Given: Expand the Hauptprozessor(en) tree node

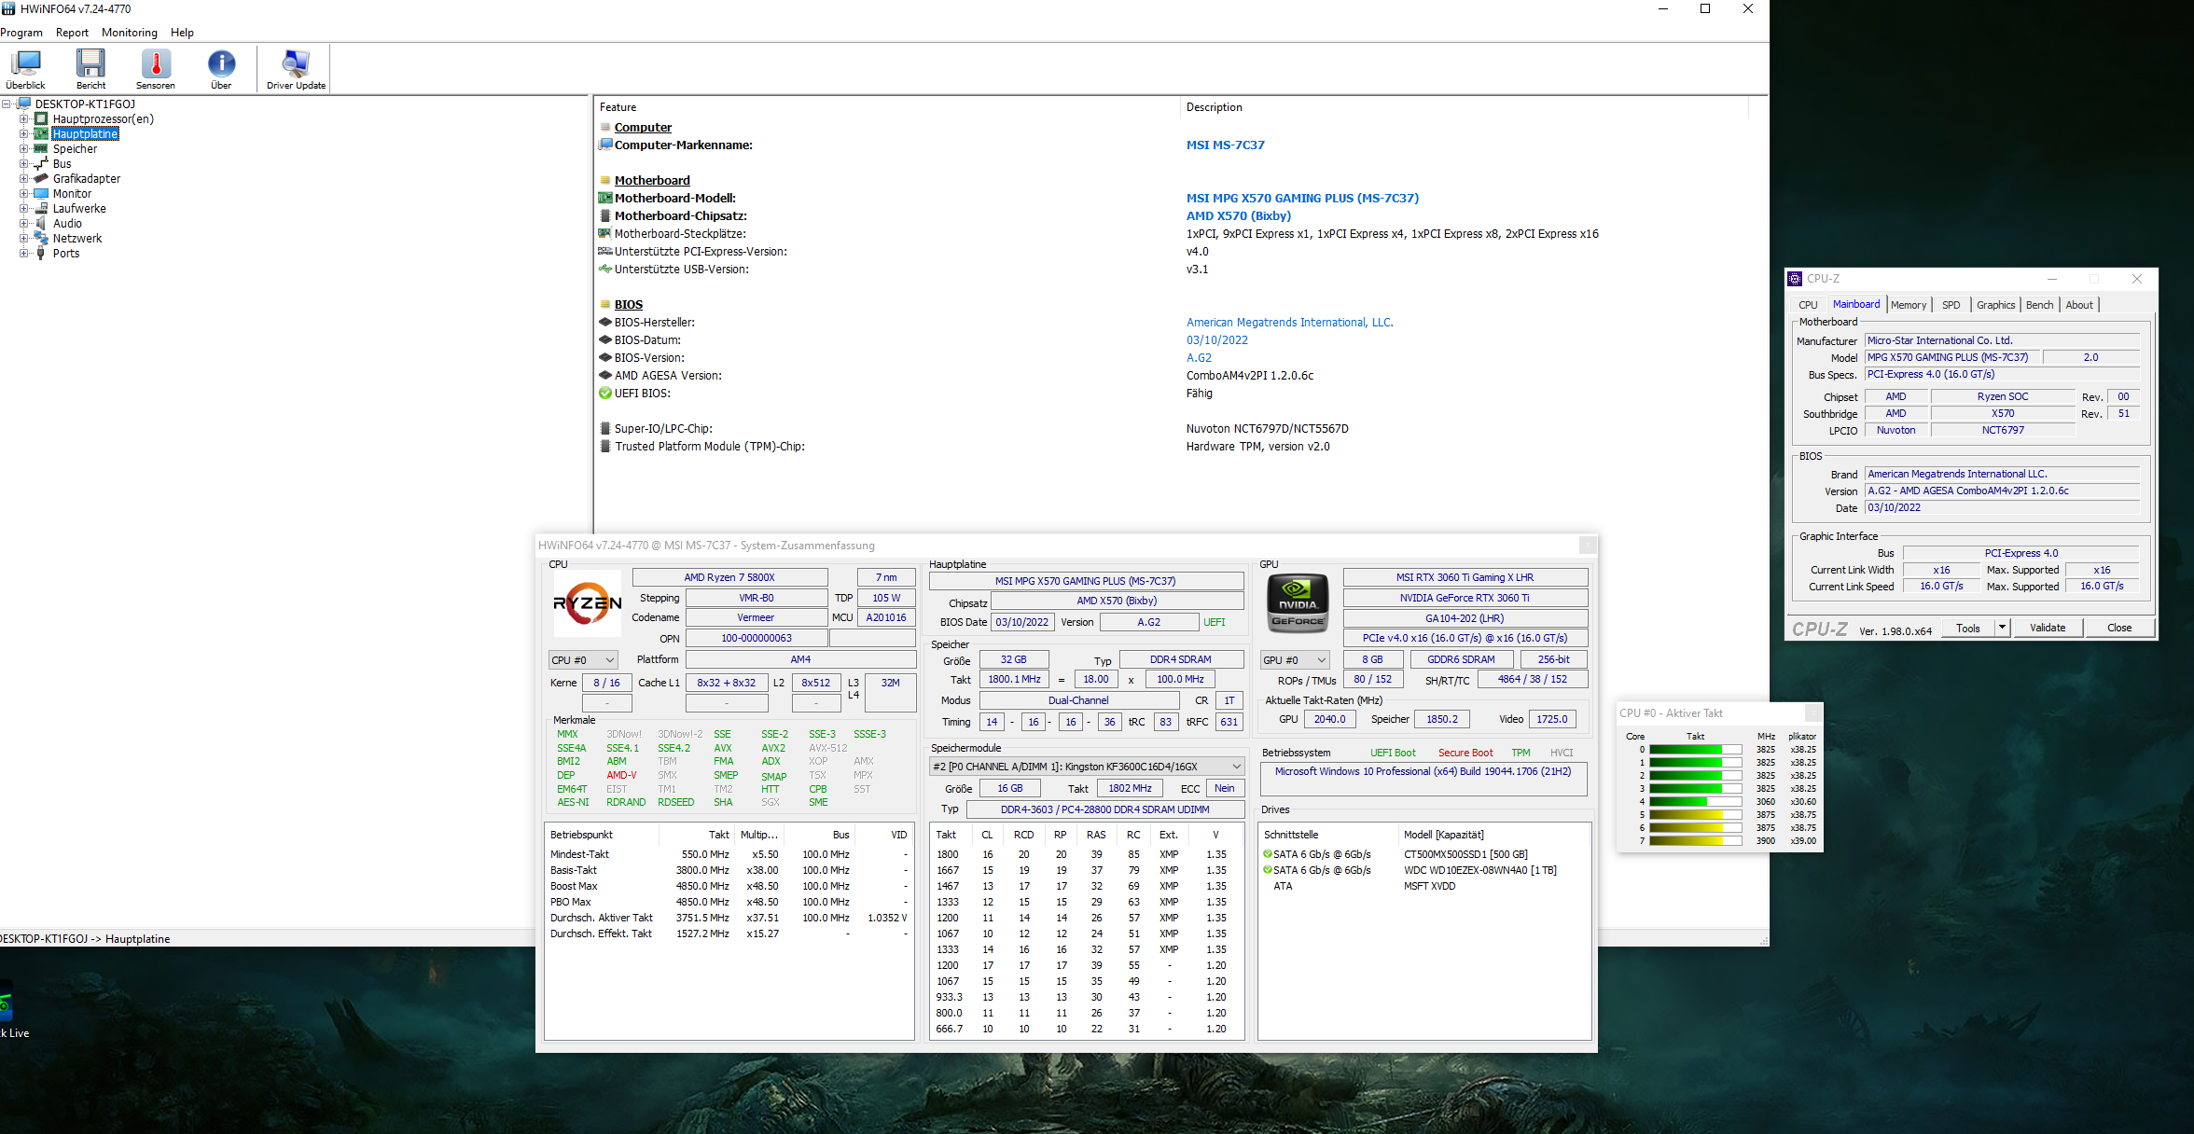Looking at the screenshot, I should point(24,119).
